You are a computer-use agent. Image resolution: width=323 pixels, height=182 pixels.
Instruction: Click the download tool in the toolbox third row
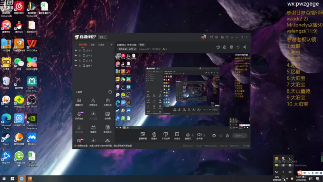(79, 129)
